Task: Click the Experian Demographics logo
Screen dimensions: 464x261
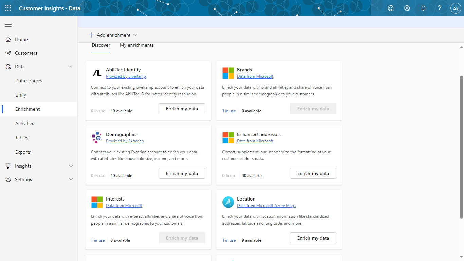Action: click(x=97, y=138)
